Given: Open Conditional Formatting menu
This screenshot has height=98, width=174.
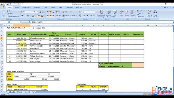Looking at the screenshot, I should click(x=101, y=14).
